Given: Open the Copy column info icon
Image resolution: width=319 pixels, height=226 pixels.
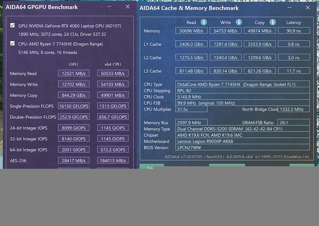Looking at the screenshot, I should pyautogui.click(x=272, y=22).
